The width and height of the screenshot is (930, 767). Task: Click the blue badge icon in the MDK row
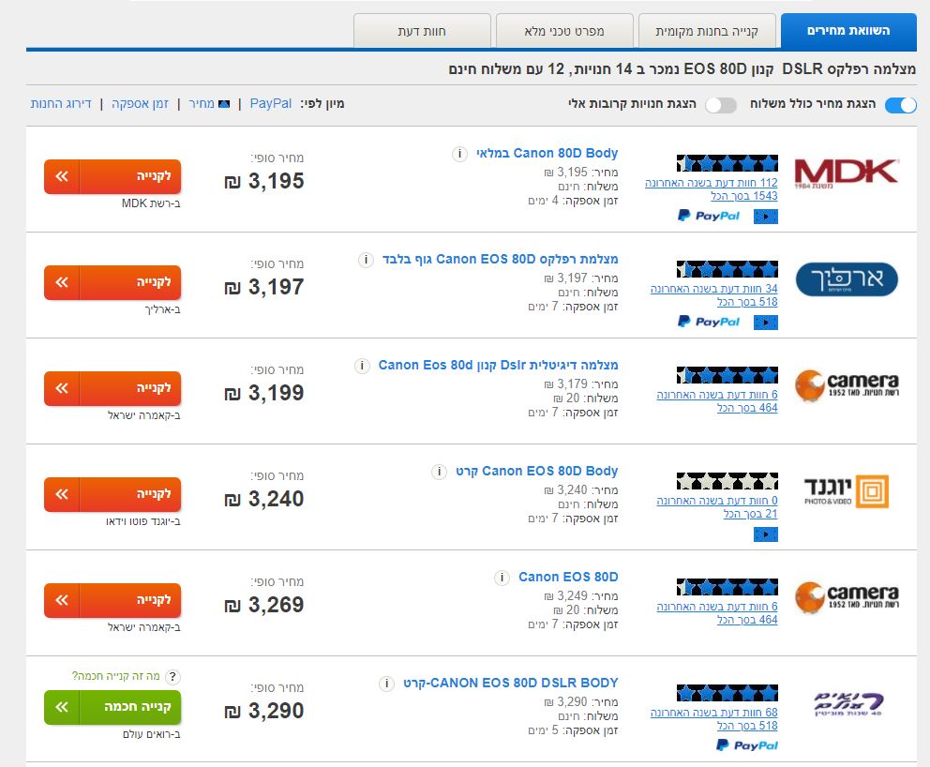[766, 218]
